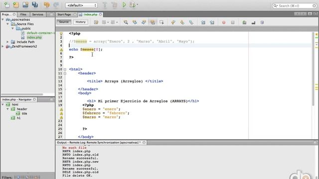The width and height of the screenshot is (319, 179).
Task: Click the Build Project hammer icon
Action: tap(105, 5)
